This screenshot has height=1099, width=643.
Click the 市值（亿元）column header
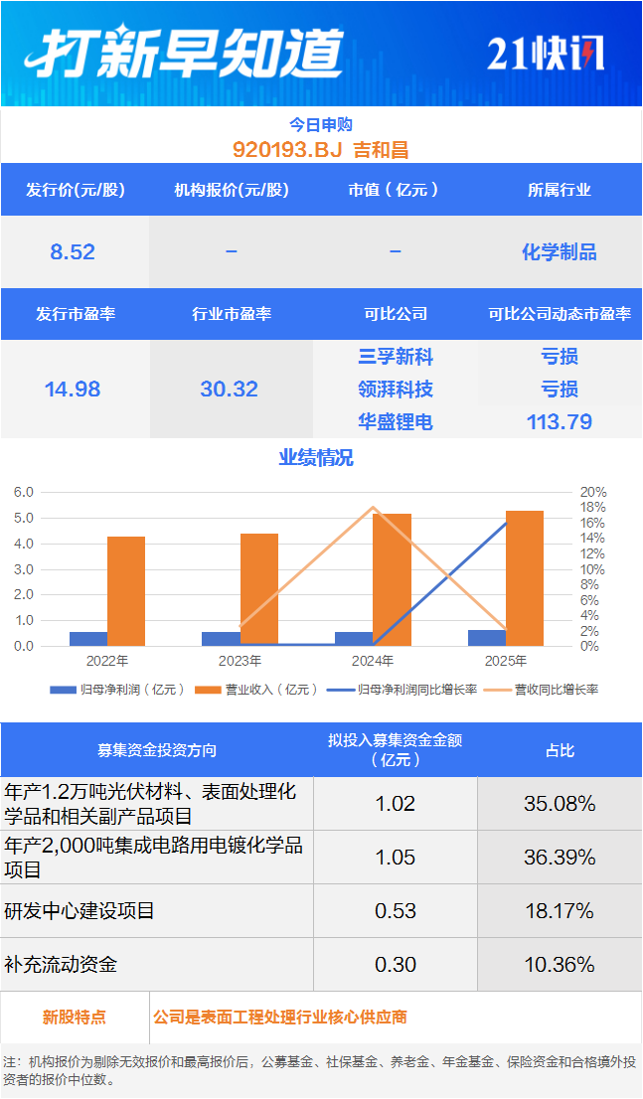[x=396, y=190]
